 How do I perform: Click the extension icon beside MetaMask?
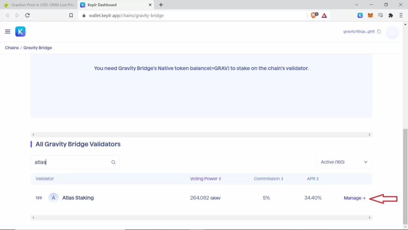point(381,16)
